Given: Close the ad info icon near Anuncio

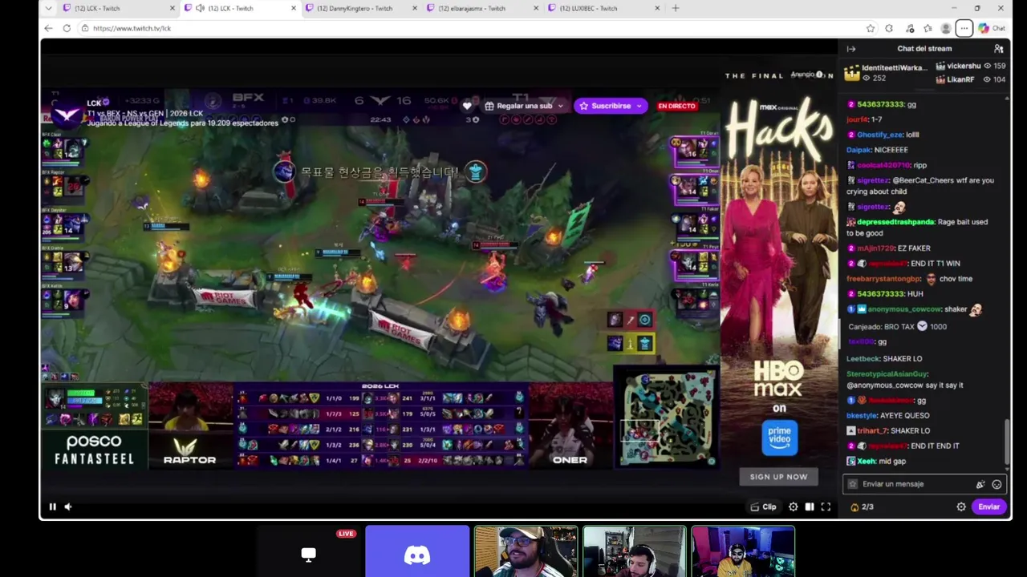Looking at the screenshot, I should click(x=818, y=75).
